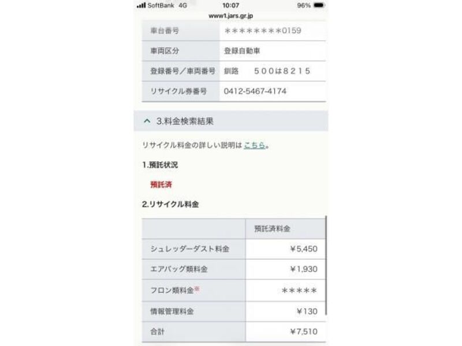The height and width of the screenshot is (346, 462).
Task: Tap the SoftBank 4G carrier label
Action: point(167,5)
